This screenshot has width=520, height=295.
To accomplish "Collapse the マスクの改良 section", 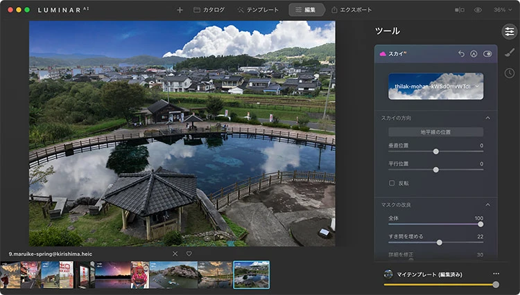I will pos(487,205).
